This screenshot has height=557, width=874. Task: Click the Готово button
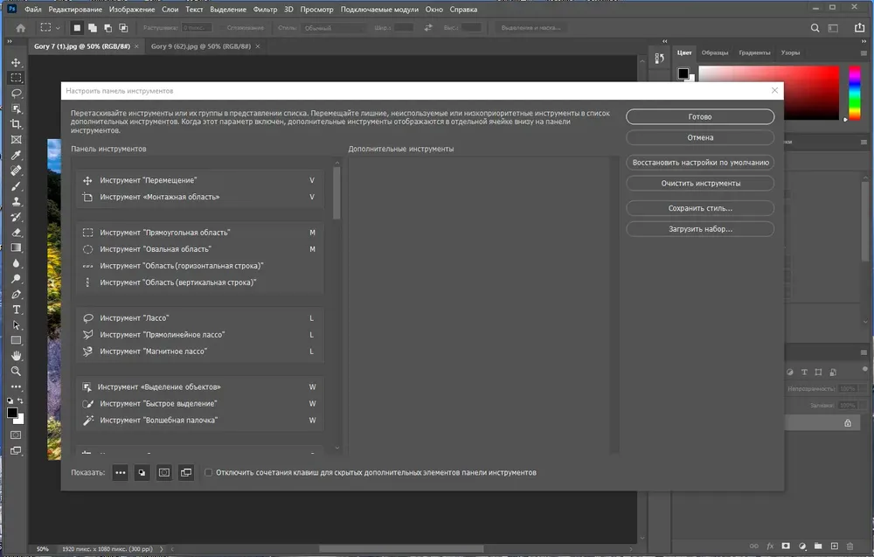click(x=700, y=116)
